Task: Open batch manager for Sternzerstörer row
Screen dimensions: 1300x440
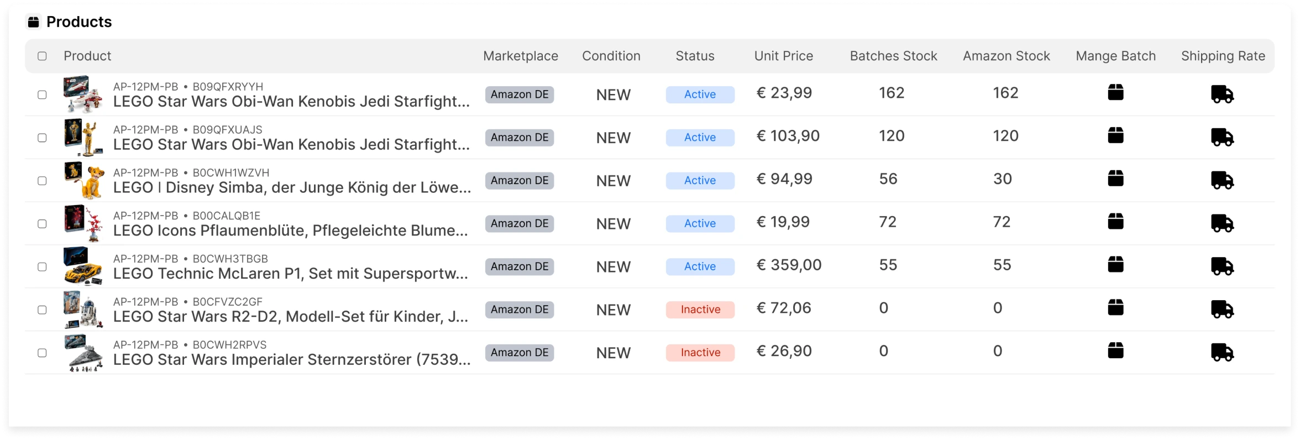Action: 1115,350
